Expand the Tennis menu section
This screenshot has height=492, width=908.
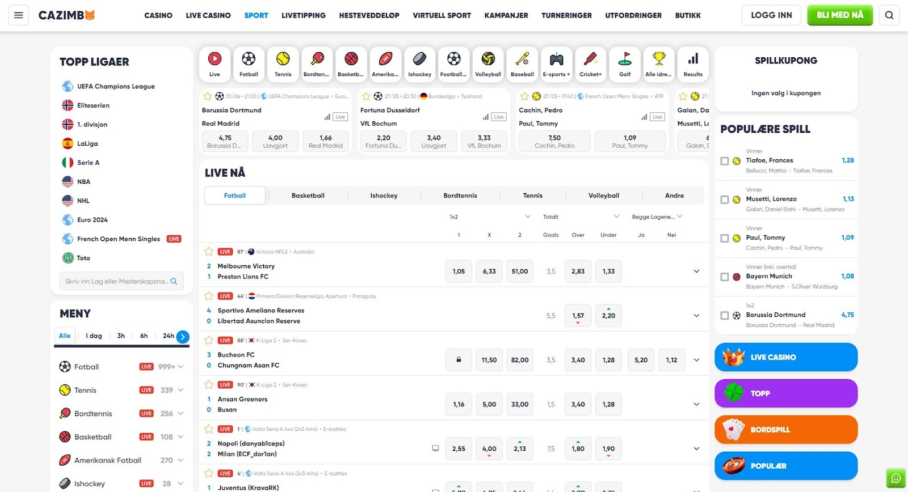[x=180, y=390]
